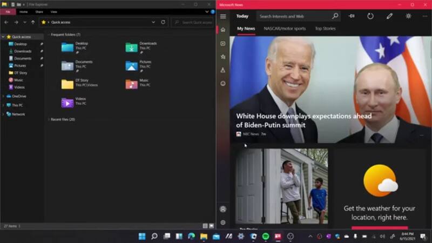Open News settings gear at bottom of sidebar
This screenshot has height=243, width=432.
(222, 222)
